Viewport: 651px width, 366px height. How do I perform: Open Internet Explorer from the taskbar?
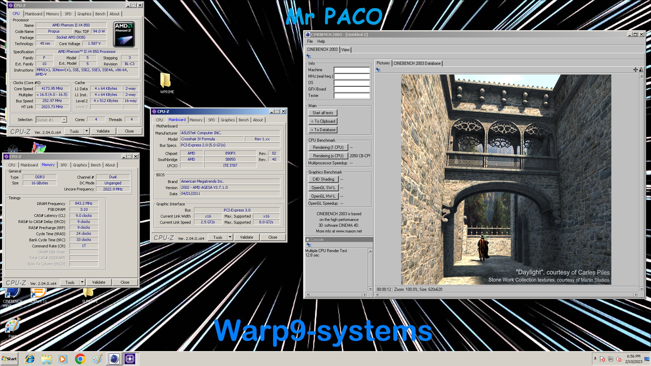click(x=30, y=359)
